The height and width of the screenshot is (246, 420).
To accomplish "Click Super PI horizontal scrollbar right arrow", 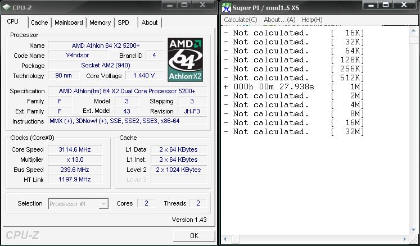I will (x=406, y=239).
